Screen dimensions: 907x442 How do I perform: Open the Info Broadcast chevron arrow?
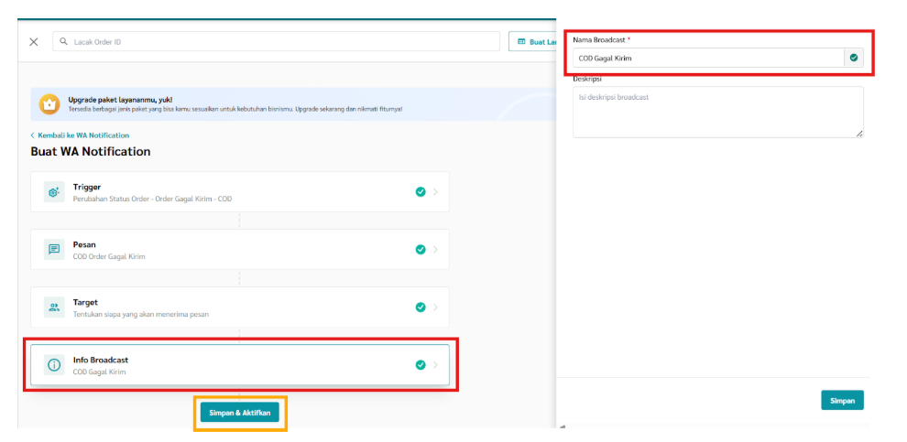click(x=436, y=365)
